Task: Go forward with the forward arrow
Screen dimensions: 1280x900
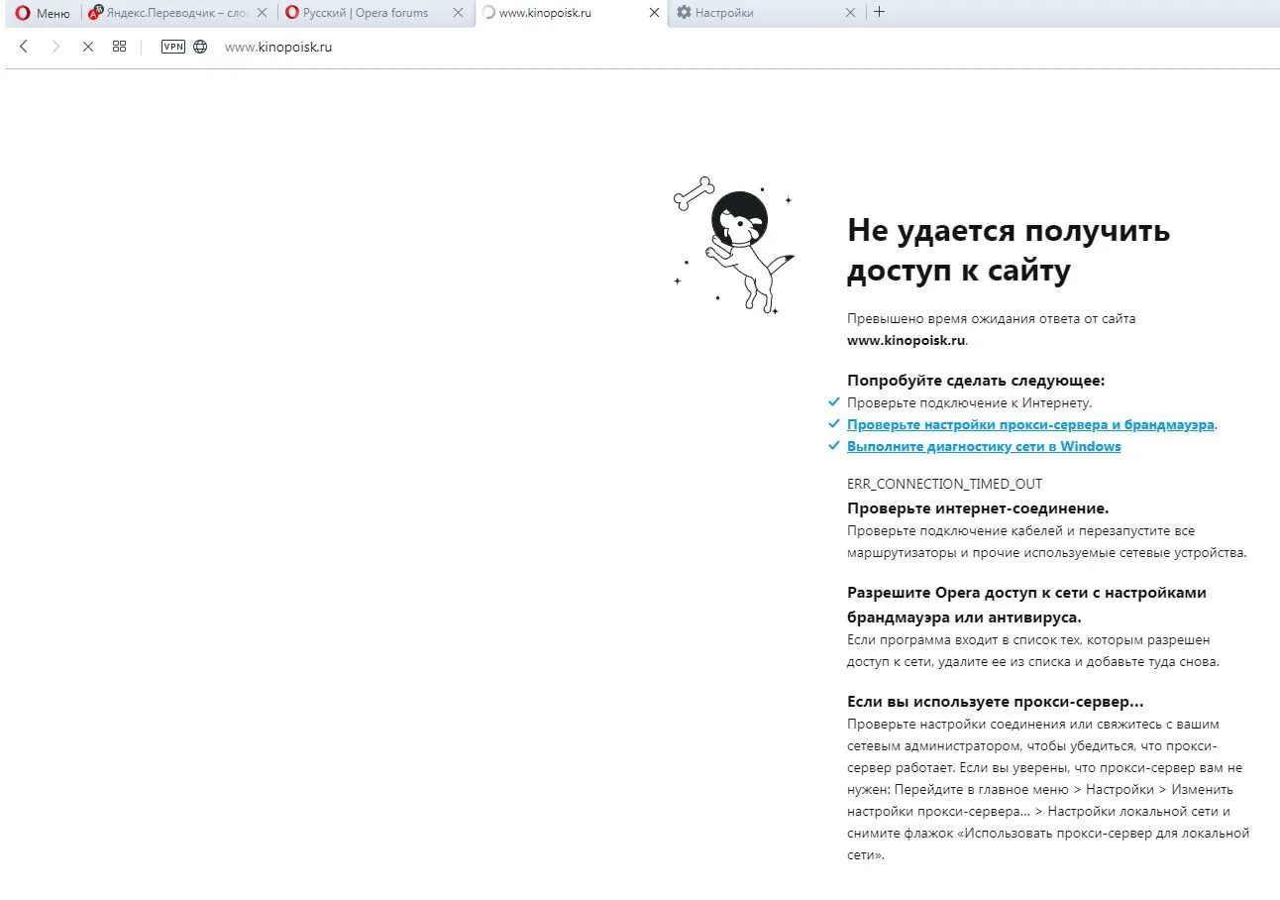Action: 55,47
